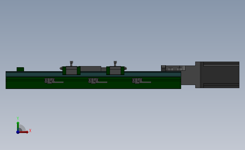Viewport: 245px width, 150px height.
Task: Pick the bolt on top of the left carriage
Action: click(71, 64)
